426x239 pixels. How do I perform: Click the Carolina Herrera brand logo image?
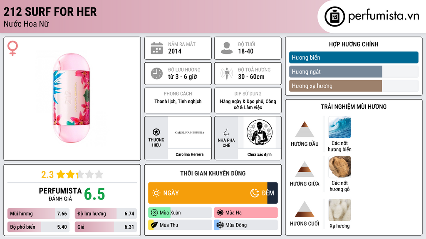(x=189, y=132)
